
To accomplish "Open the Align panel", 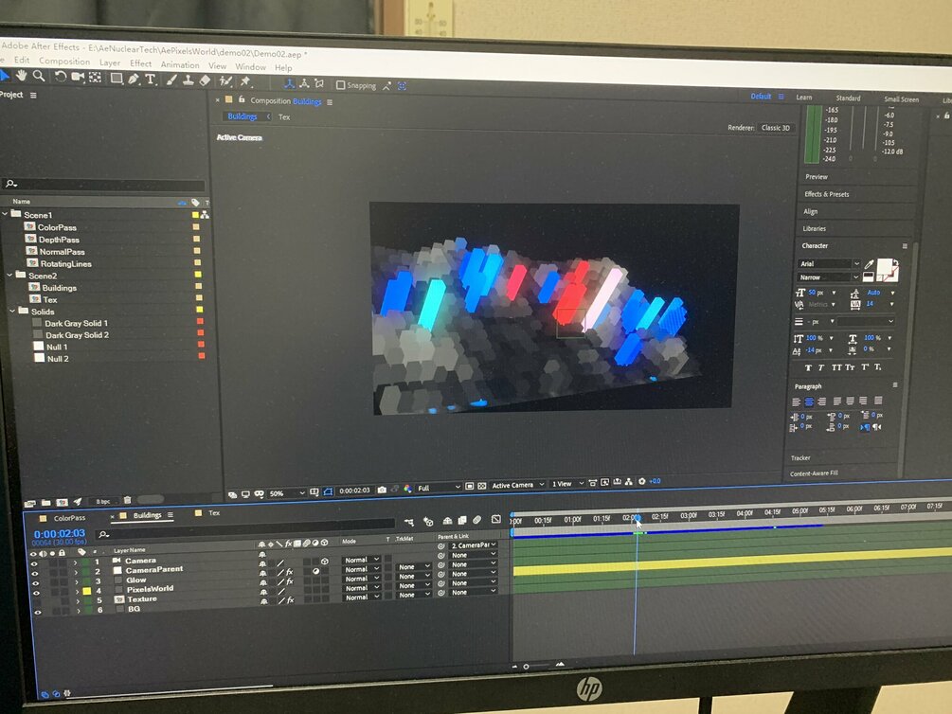I will [811, 211].
